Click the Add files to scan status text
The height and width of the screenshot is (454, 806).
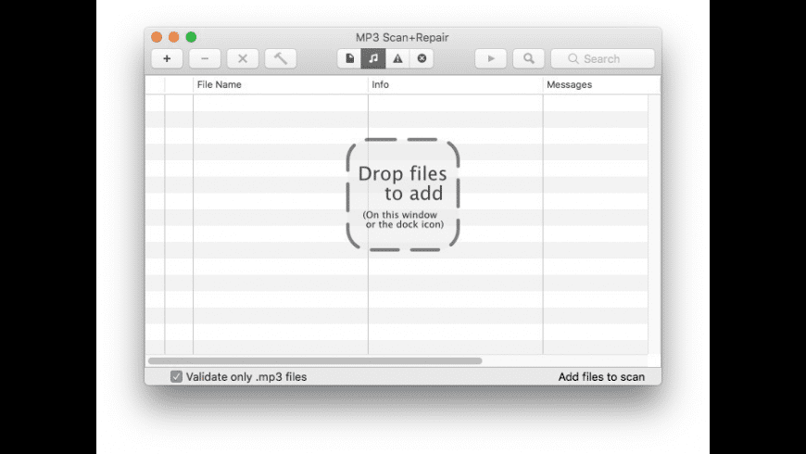click(x=601, y=376)
